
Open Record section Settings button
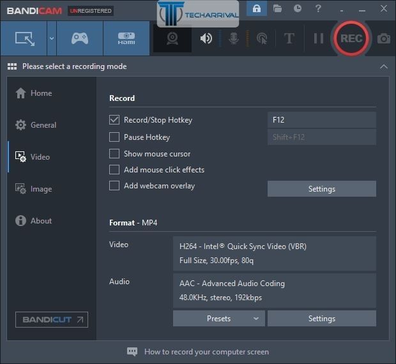322,189
